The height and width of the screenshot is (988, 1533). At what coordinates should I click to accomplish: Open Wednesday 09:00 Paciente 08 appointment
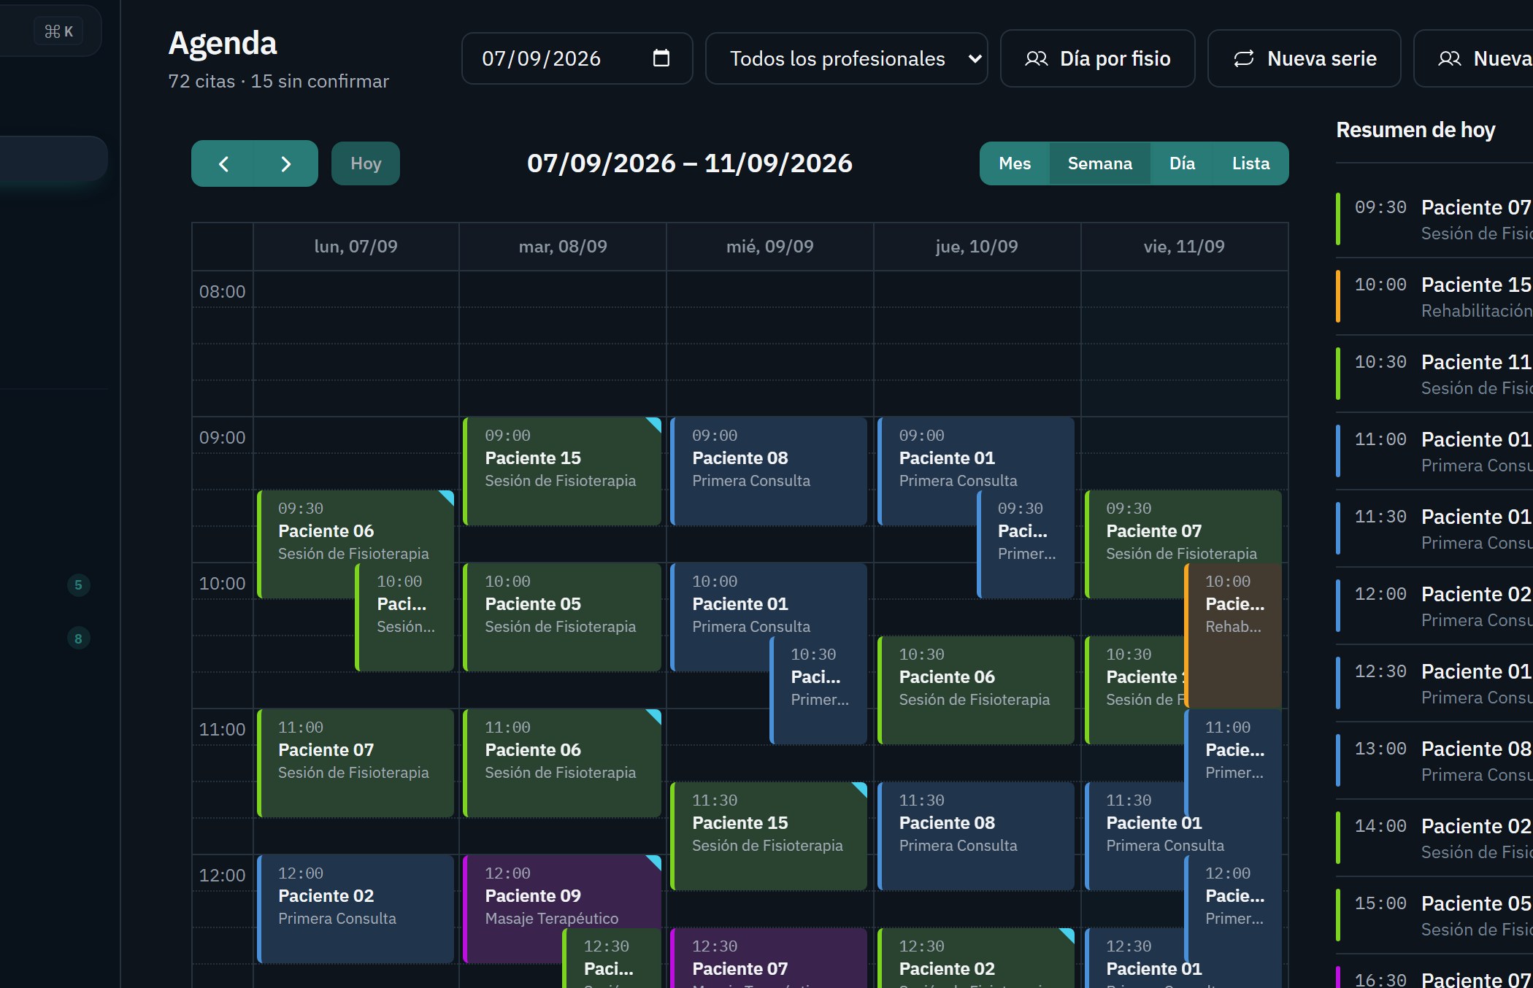(769, 471)
